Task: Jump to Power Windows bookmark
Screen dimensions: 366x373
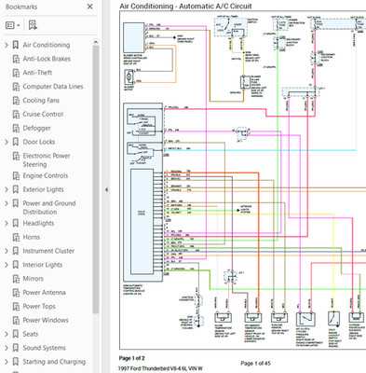Action: (46, 320)
